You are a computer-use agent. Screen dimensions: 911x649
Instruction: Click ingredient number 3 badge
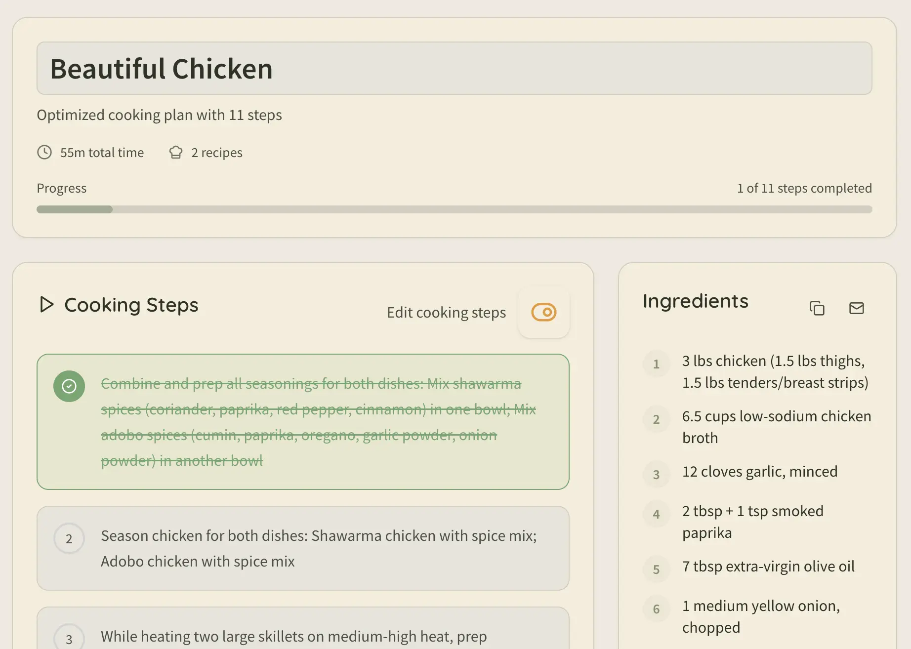[656, 475]
